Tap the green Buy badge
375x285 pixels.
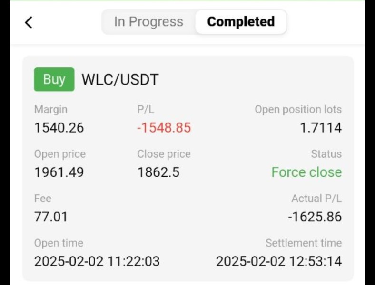coord(54,79)
